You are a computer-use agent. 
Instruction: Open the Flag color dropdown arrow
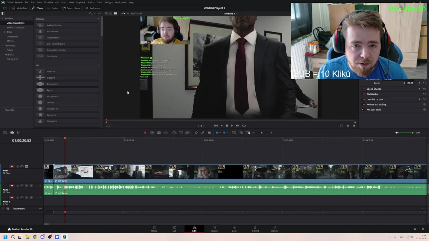[x=220, y=133]
